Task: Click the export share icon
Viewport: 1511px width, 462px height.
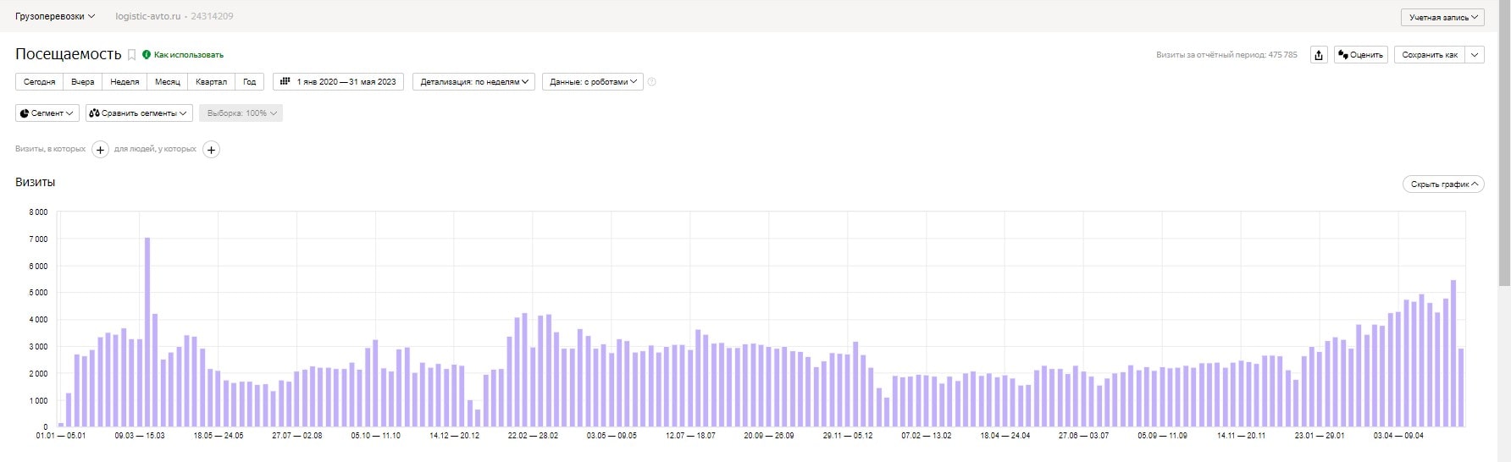Action: pos(1319,55)
